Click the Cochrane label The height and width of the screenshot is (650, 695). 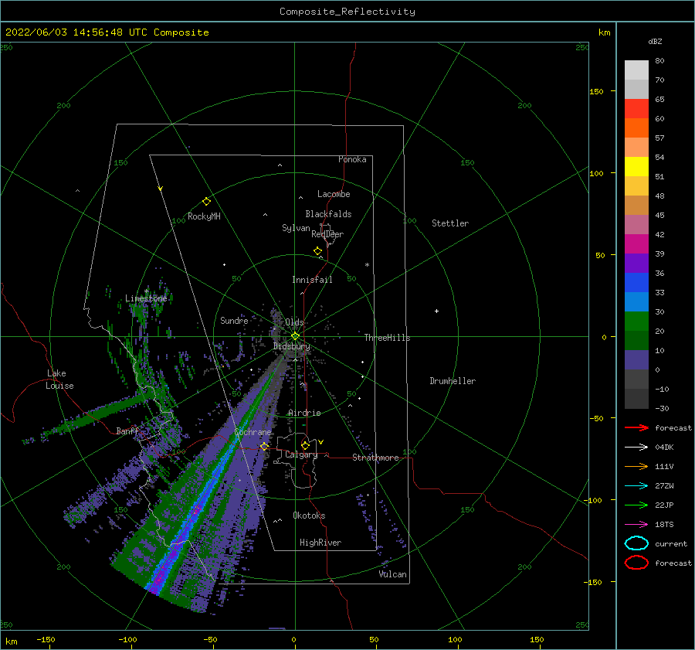[253, 432]
